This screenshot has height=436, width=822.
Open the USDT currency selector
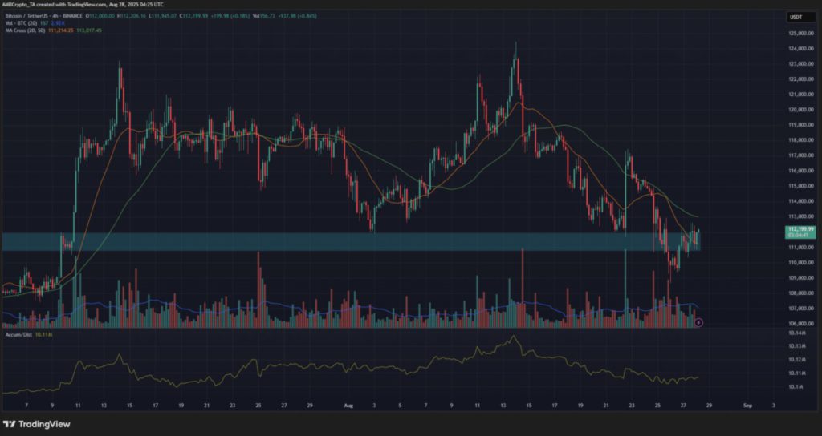(797, 16)
